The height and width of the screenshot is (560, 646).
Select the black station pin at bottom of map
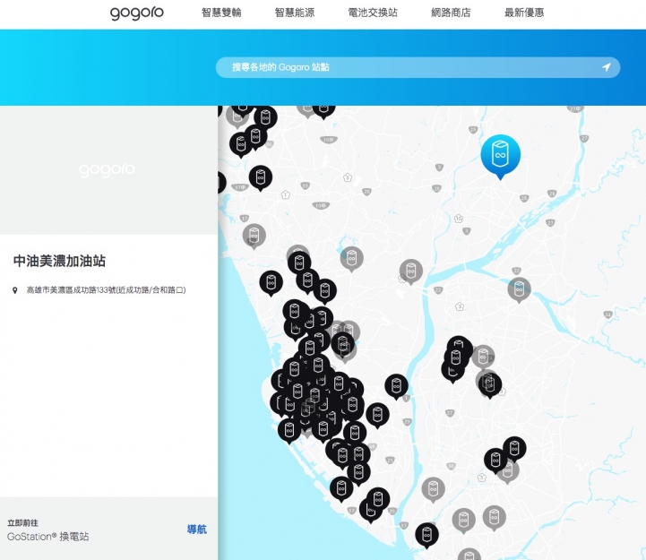[426, 535]
